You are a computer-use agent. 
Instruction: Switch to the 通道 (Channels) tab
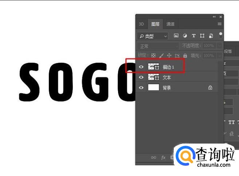point(171,24)
